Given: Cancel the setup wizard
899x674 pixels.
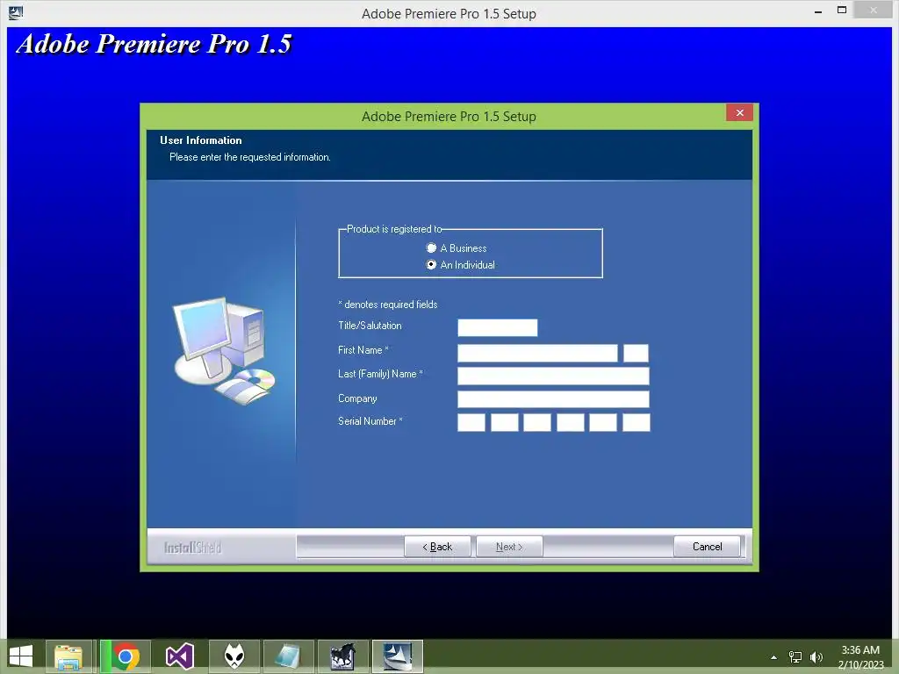Looking at the screenshot, I should coord(707,547).
